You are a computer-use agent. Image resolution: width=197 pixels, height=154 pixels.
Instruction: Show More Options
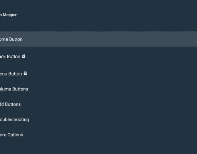point(98,135)
